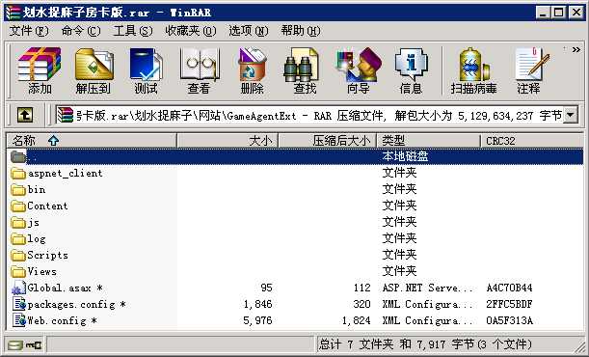Sort by the 名称 column header
The image size is (589, 357).
coord(92,141)
